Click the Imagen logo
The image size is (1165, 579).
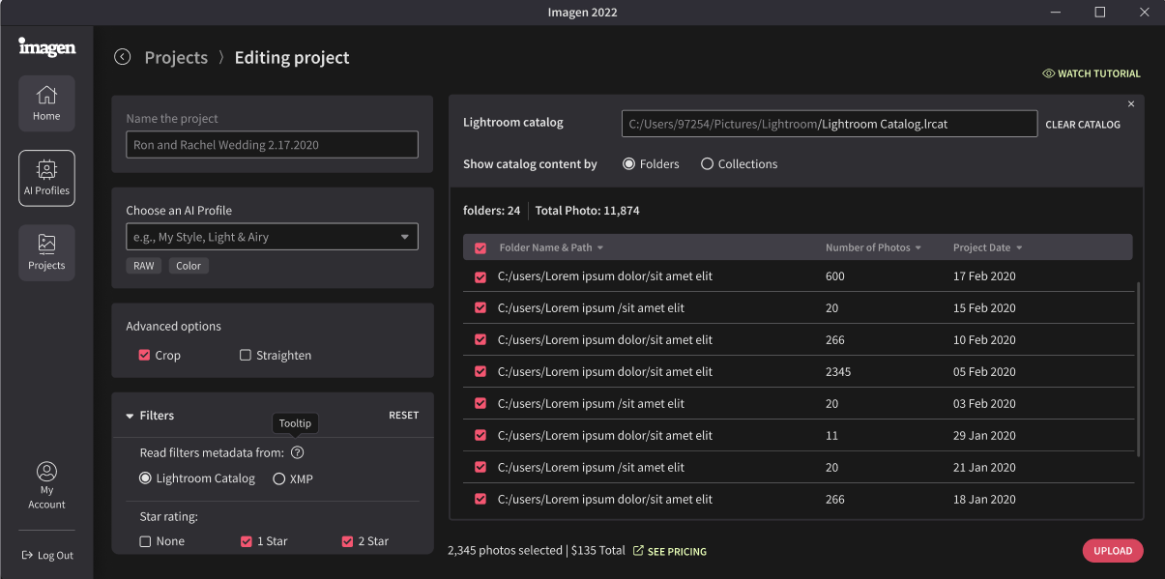click(x=46, y=47)
